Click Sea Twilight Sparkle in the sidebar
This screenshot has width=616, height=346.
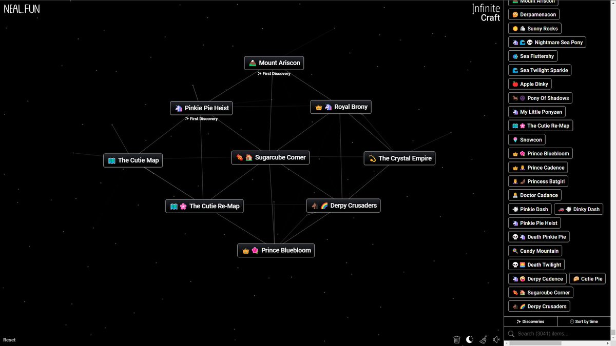tap(540, 70)
